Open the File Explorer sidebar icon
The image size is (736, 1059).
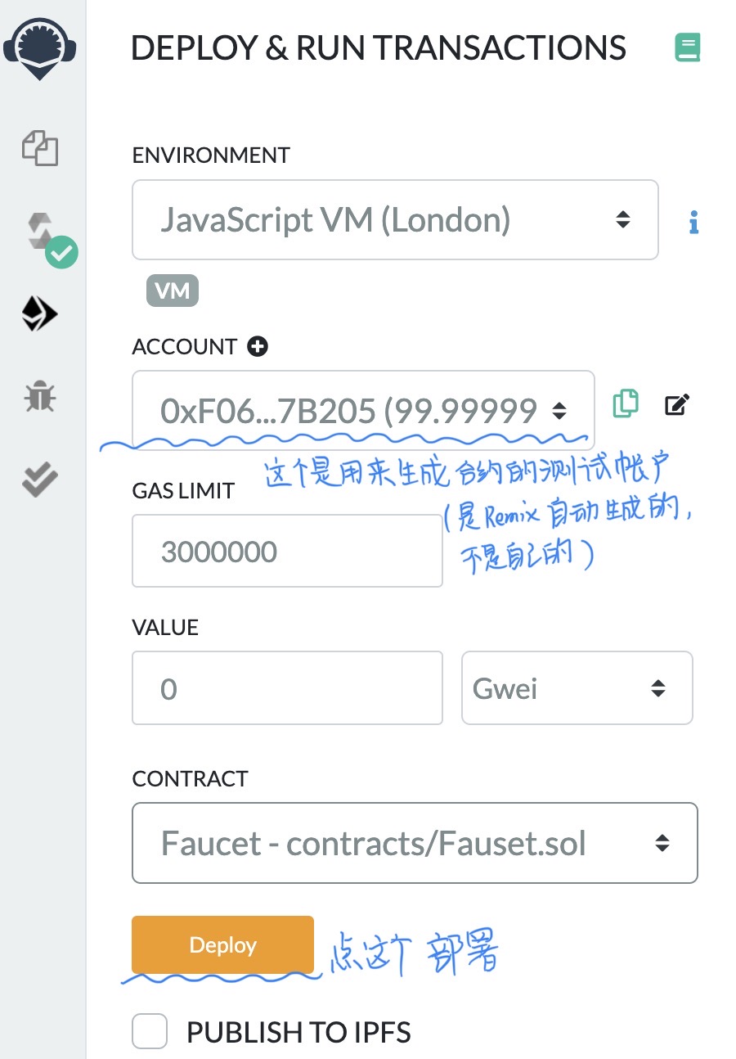[x=40, y=150]
